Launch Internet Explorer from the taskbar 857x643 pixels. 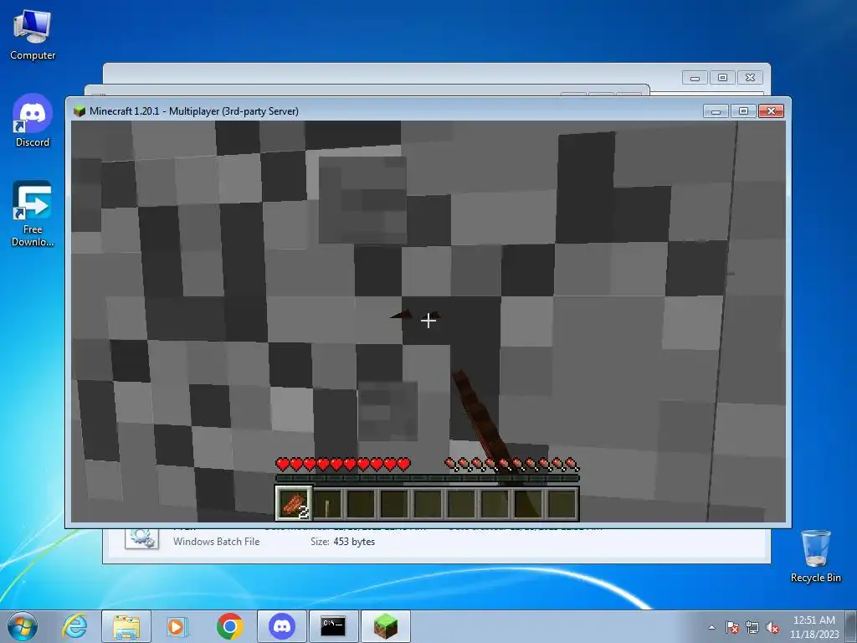[x=74, y=626]
